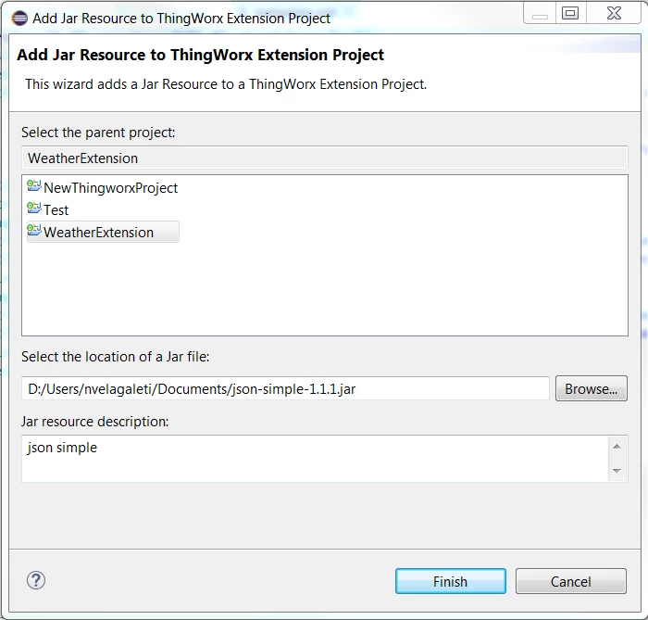This screenshot has height=620, width=648.
Task: Click the Cancel button
Action: point(571,581)
